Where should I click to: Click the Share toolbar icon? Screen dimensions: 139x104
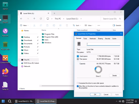(x=60, y=25)
